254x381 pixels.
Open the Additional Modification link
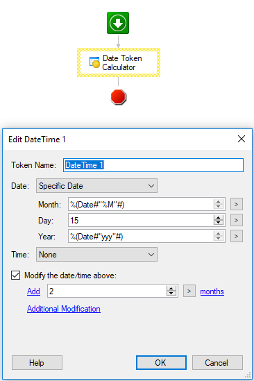(64, 309)
